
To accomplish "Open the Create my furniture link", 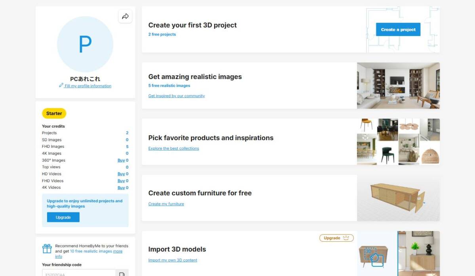I will click(x=166, y=204).
